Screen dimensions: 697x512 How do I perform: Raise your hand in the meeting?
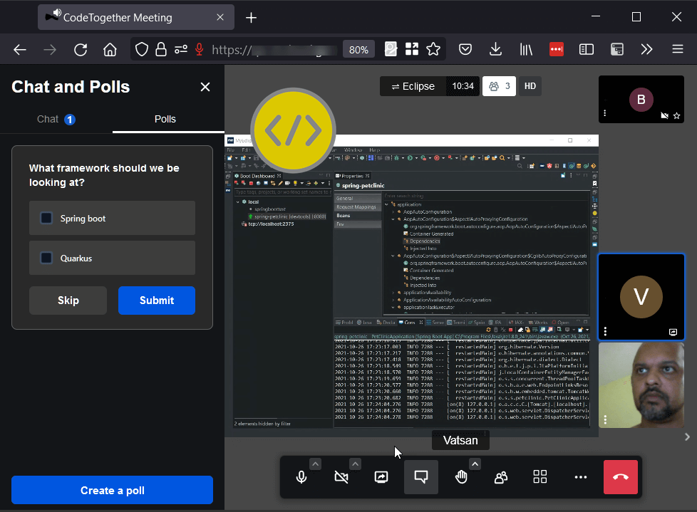[461, 477]
